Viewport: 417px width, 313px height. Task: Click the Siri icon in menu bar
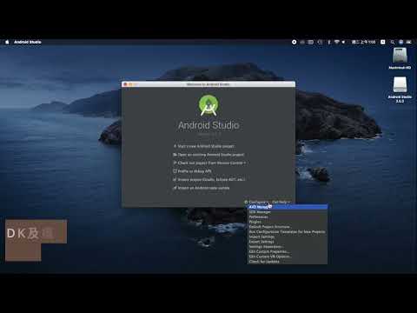click(x=400, y=42)
